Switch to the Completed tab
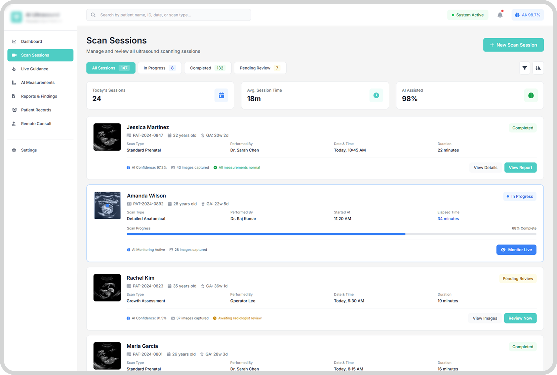 [208, 68]
